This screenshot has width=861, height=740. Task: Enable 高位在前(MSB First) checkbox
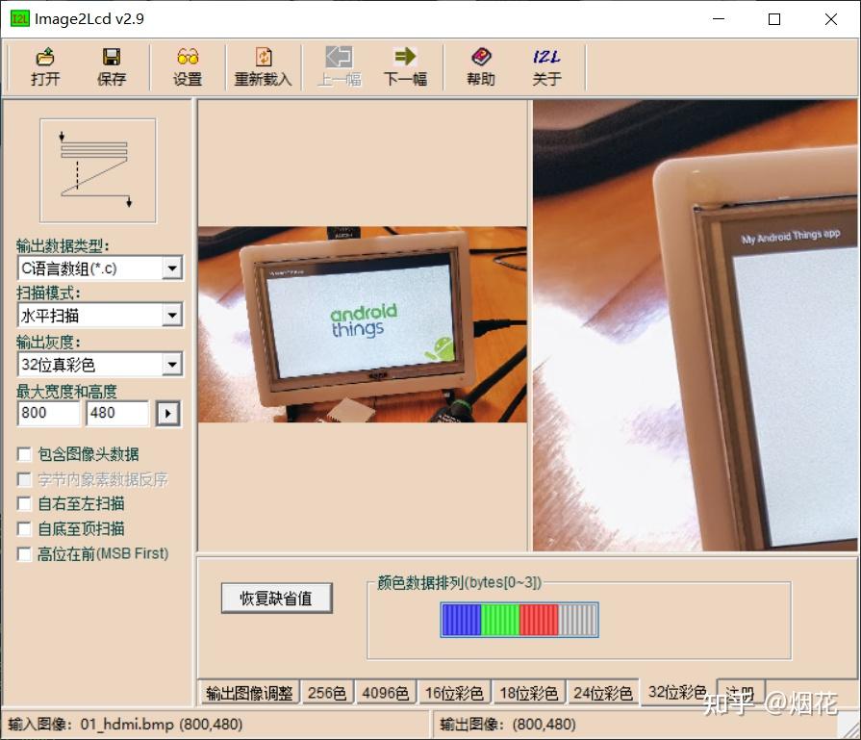(24, 553)
